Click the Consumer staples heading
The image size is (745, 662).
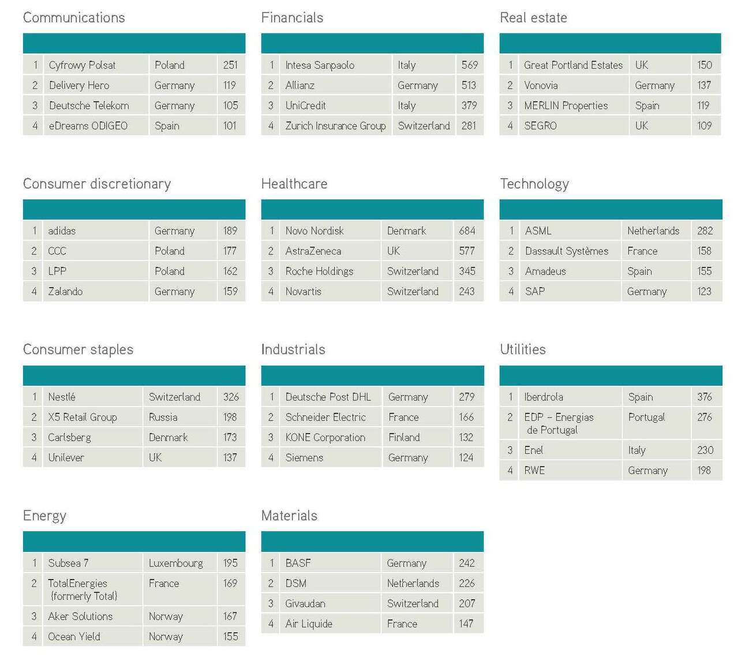point(78,349)
